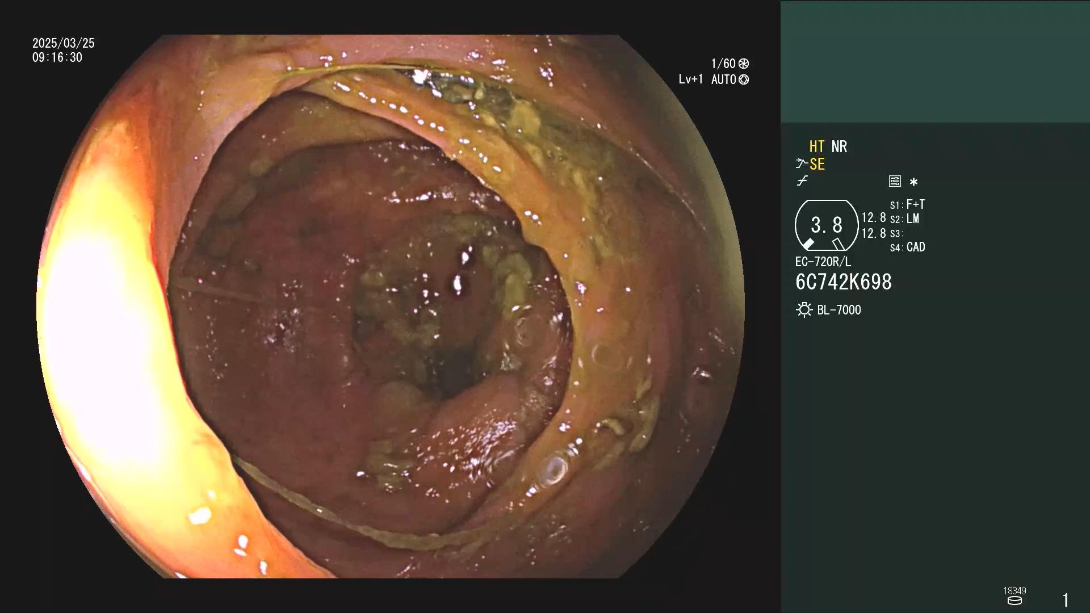Click the S1: F+T switch assignment
Image resolution: width=1090 pixels, height=613 pixels.
pyautogui.click(x=907, y=204)
